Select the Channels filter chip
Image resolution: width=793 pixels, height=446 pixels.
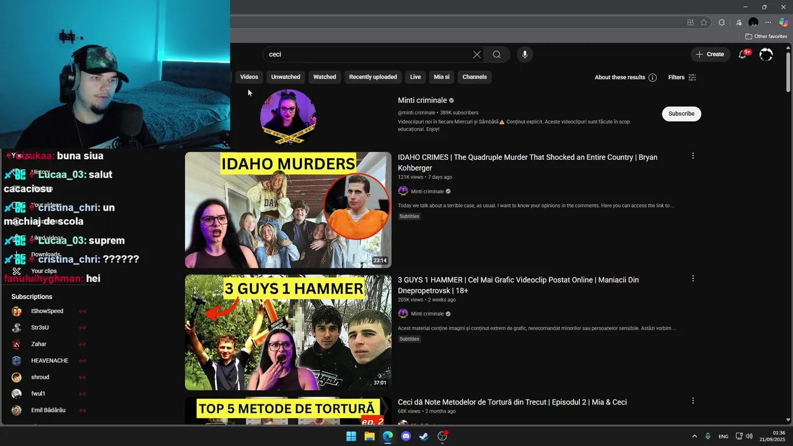click(475, 77)
